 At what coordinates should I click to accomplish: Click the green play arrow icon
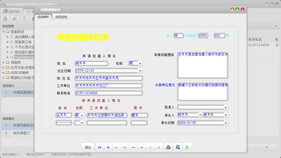tap(187, 147)
